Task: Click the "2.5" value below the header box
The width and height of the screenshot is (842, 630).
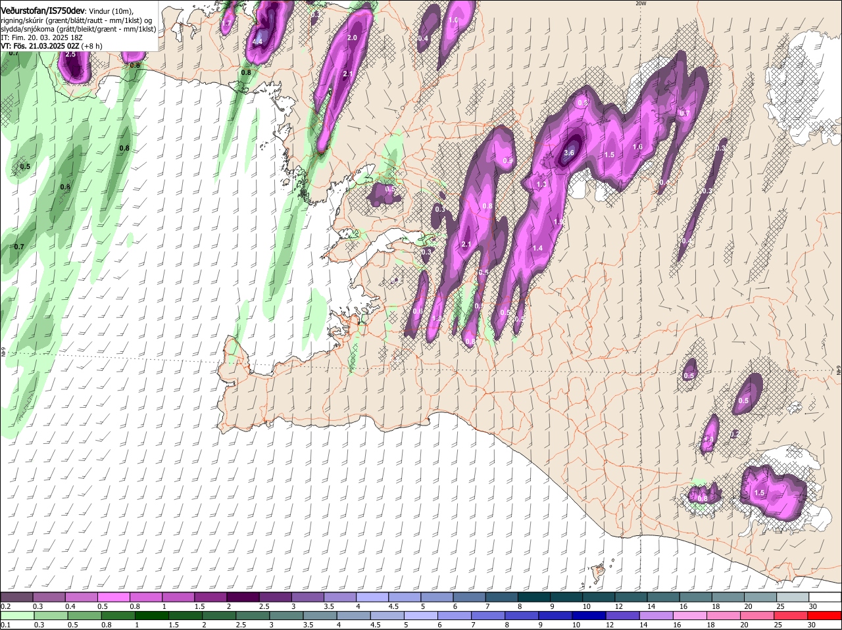Action: [x=71, y=55]
